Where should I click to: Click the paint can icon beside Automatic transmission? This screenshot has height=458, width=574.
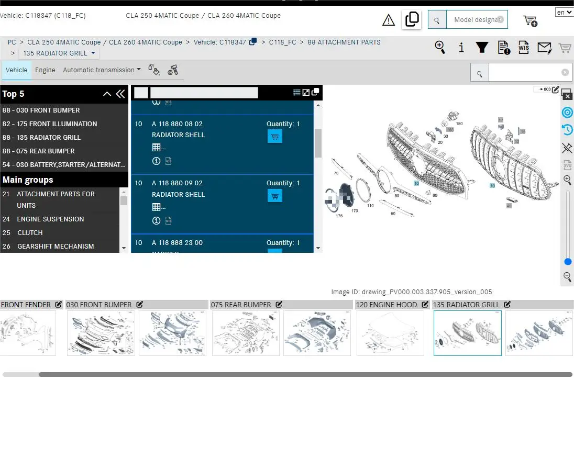[x=154, y=70]
